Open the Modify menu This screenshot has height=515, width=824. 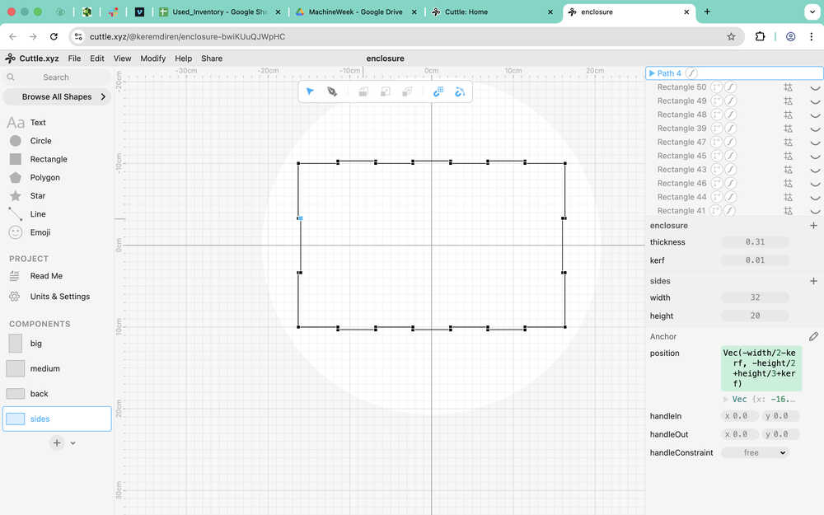click(153, 59)
